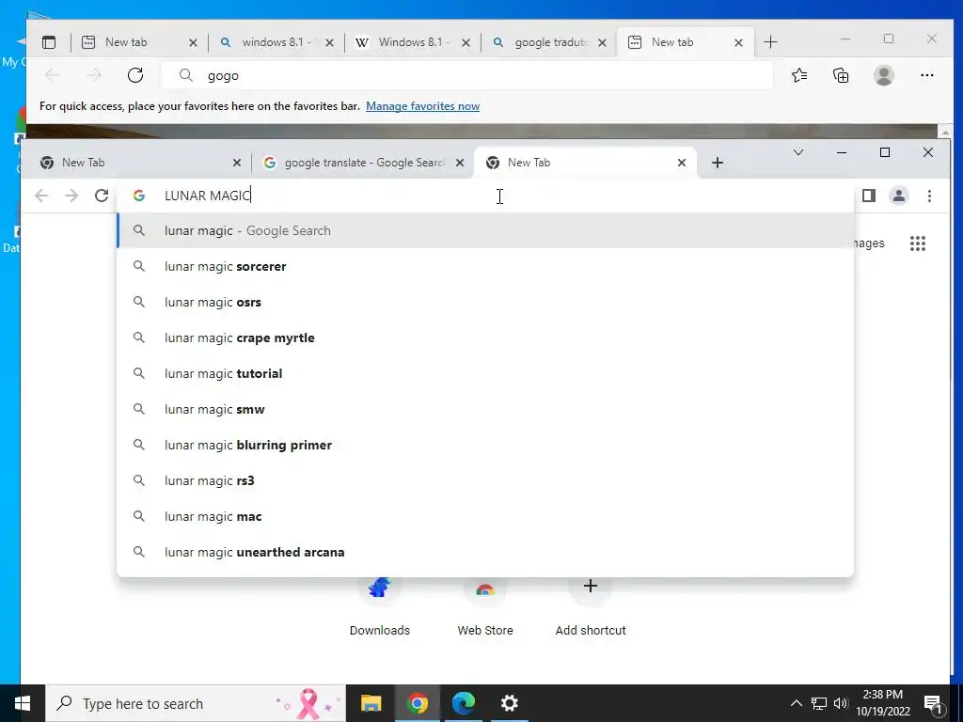
Task: Add new tab in Edge
Action: [x=770, y=42]
